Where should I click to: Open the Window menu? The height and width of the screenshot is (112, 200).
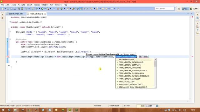pos(58,5)
